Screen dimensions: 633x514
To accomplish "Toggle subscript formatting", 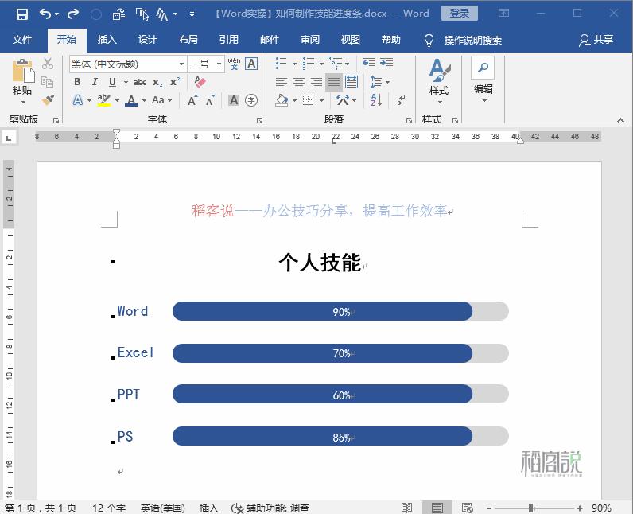I will (x=157, y=83).
